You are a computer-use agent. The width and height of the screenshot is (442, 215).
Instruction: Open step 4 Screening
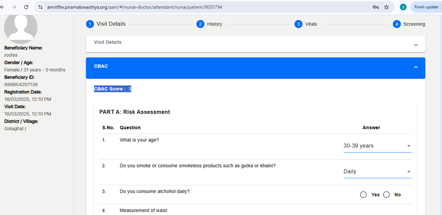(x=409, y=24)
